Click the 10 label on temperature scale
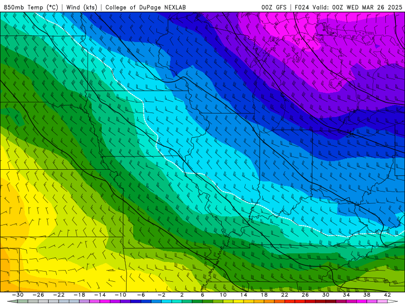This screenshot has height=304, width=405. click(223, 295)
